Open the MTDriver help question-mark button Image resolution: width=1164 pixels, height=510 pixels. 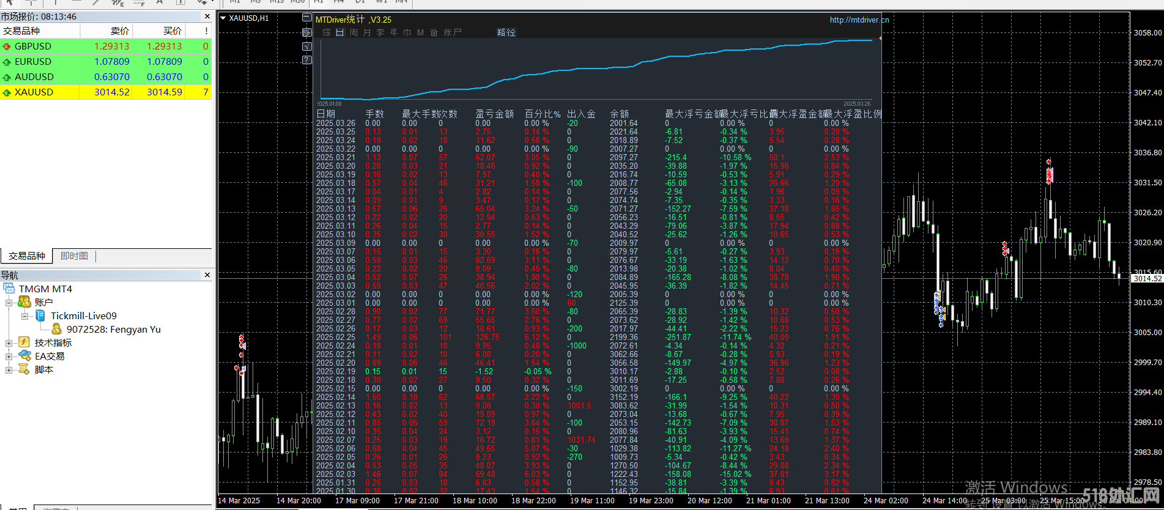307,60
